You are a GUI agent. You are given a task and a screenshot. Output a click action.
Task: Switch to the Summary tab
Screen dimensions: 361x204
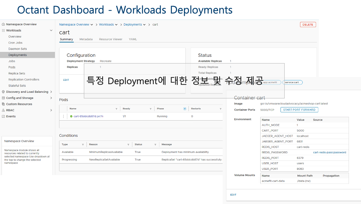pos(66,39)
